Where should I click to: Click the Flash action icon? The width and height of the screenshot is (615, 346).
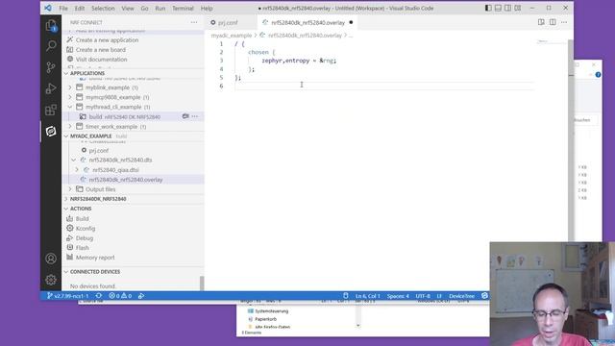click(x=70, y=248)
